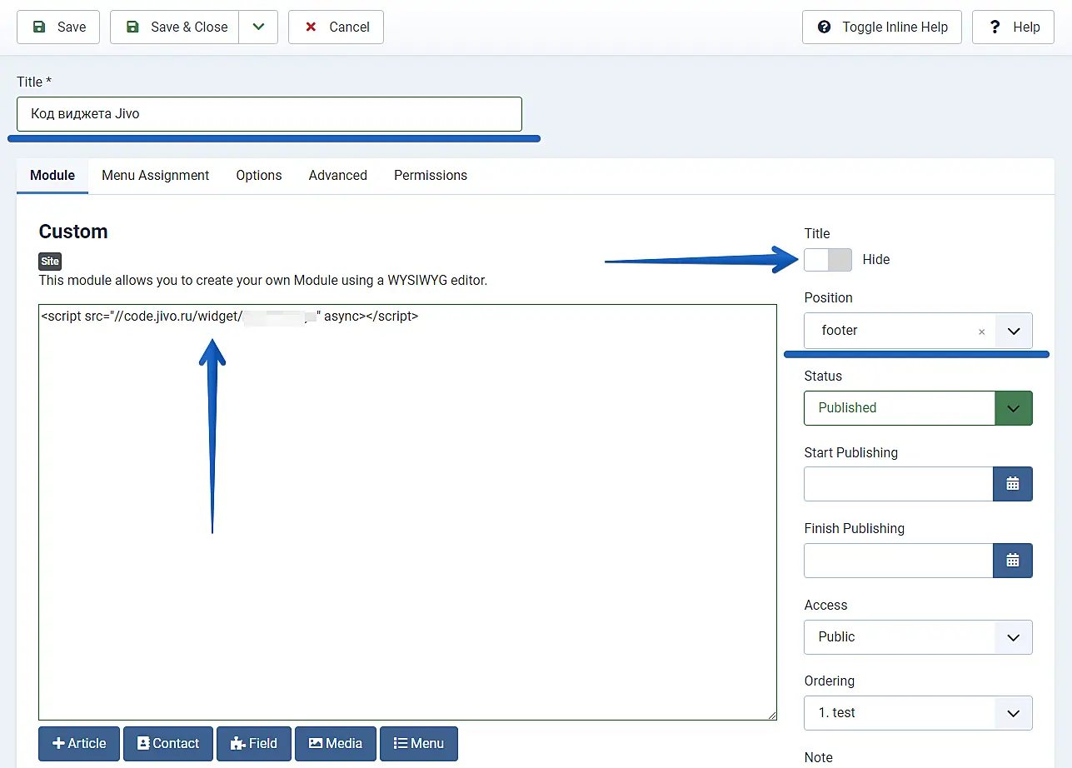The width and height of the screenshot is (1072, 768).
Task: Click the Start Publishing calendar icon
Action: pyautogui.click(x=1012, y=484)
